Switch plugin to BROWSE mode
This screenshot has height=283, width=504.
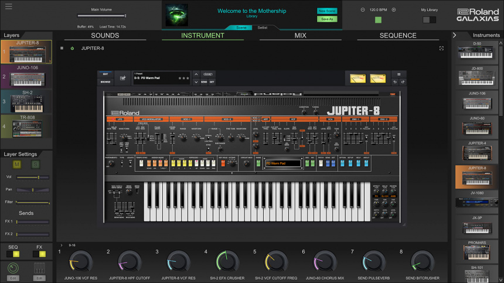tap(105, 82)
